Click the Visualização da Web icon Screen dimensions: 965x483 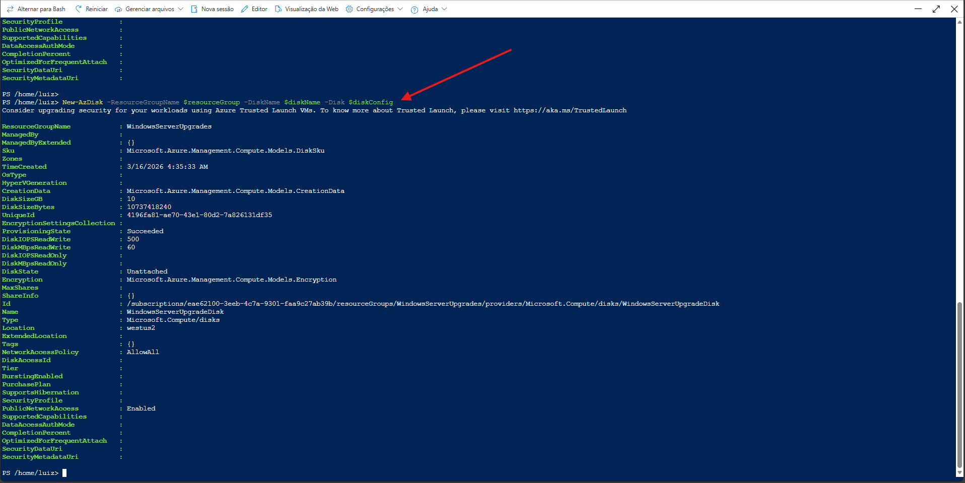(x=278, y=9)
